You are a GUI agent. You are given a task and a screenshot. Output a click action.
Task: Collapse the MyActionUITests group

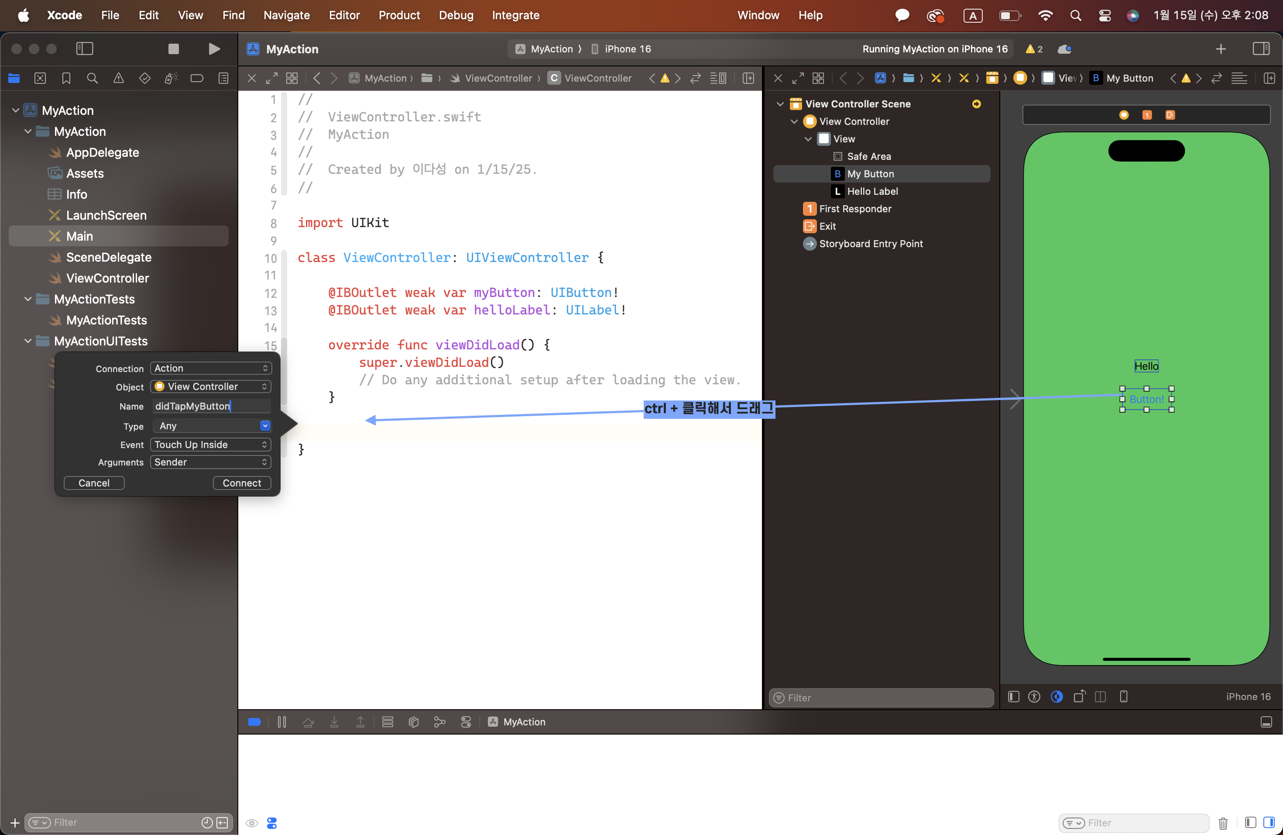[28, 342]
